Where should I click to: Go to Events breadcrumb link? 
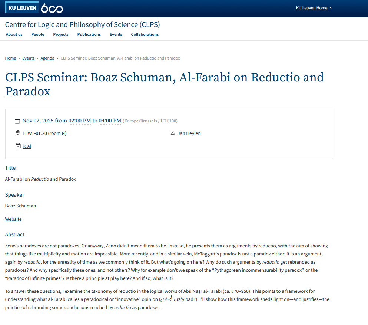[x=28, y=58]
